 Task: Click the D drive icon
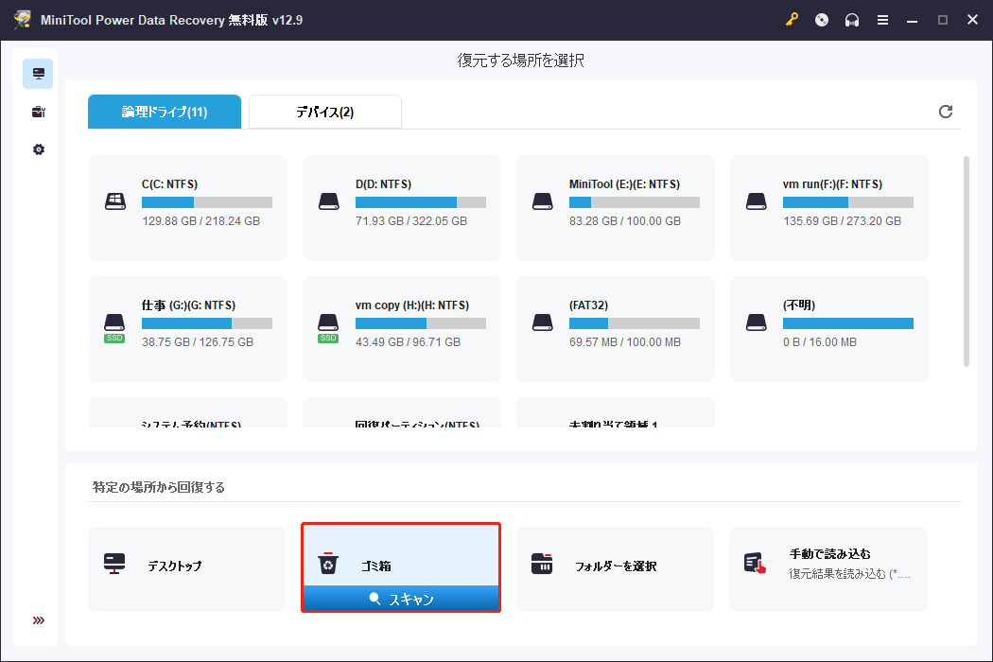pos(329,201)
